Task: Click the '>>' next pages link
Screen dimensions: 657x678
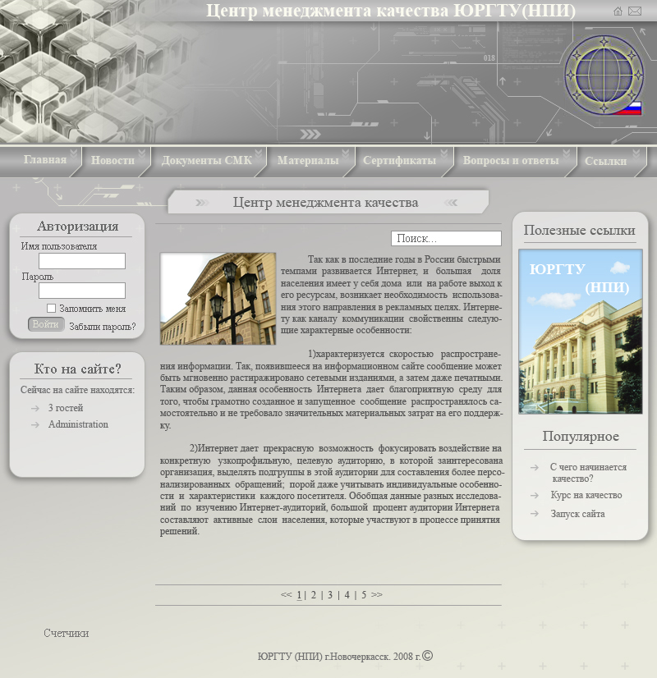Action: coord(377,594)
